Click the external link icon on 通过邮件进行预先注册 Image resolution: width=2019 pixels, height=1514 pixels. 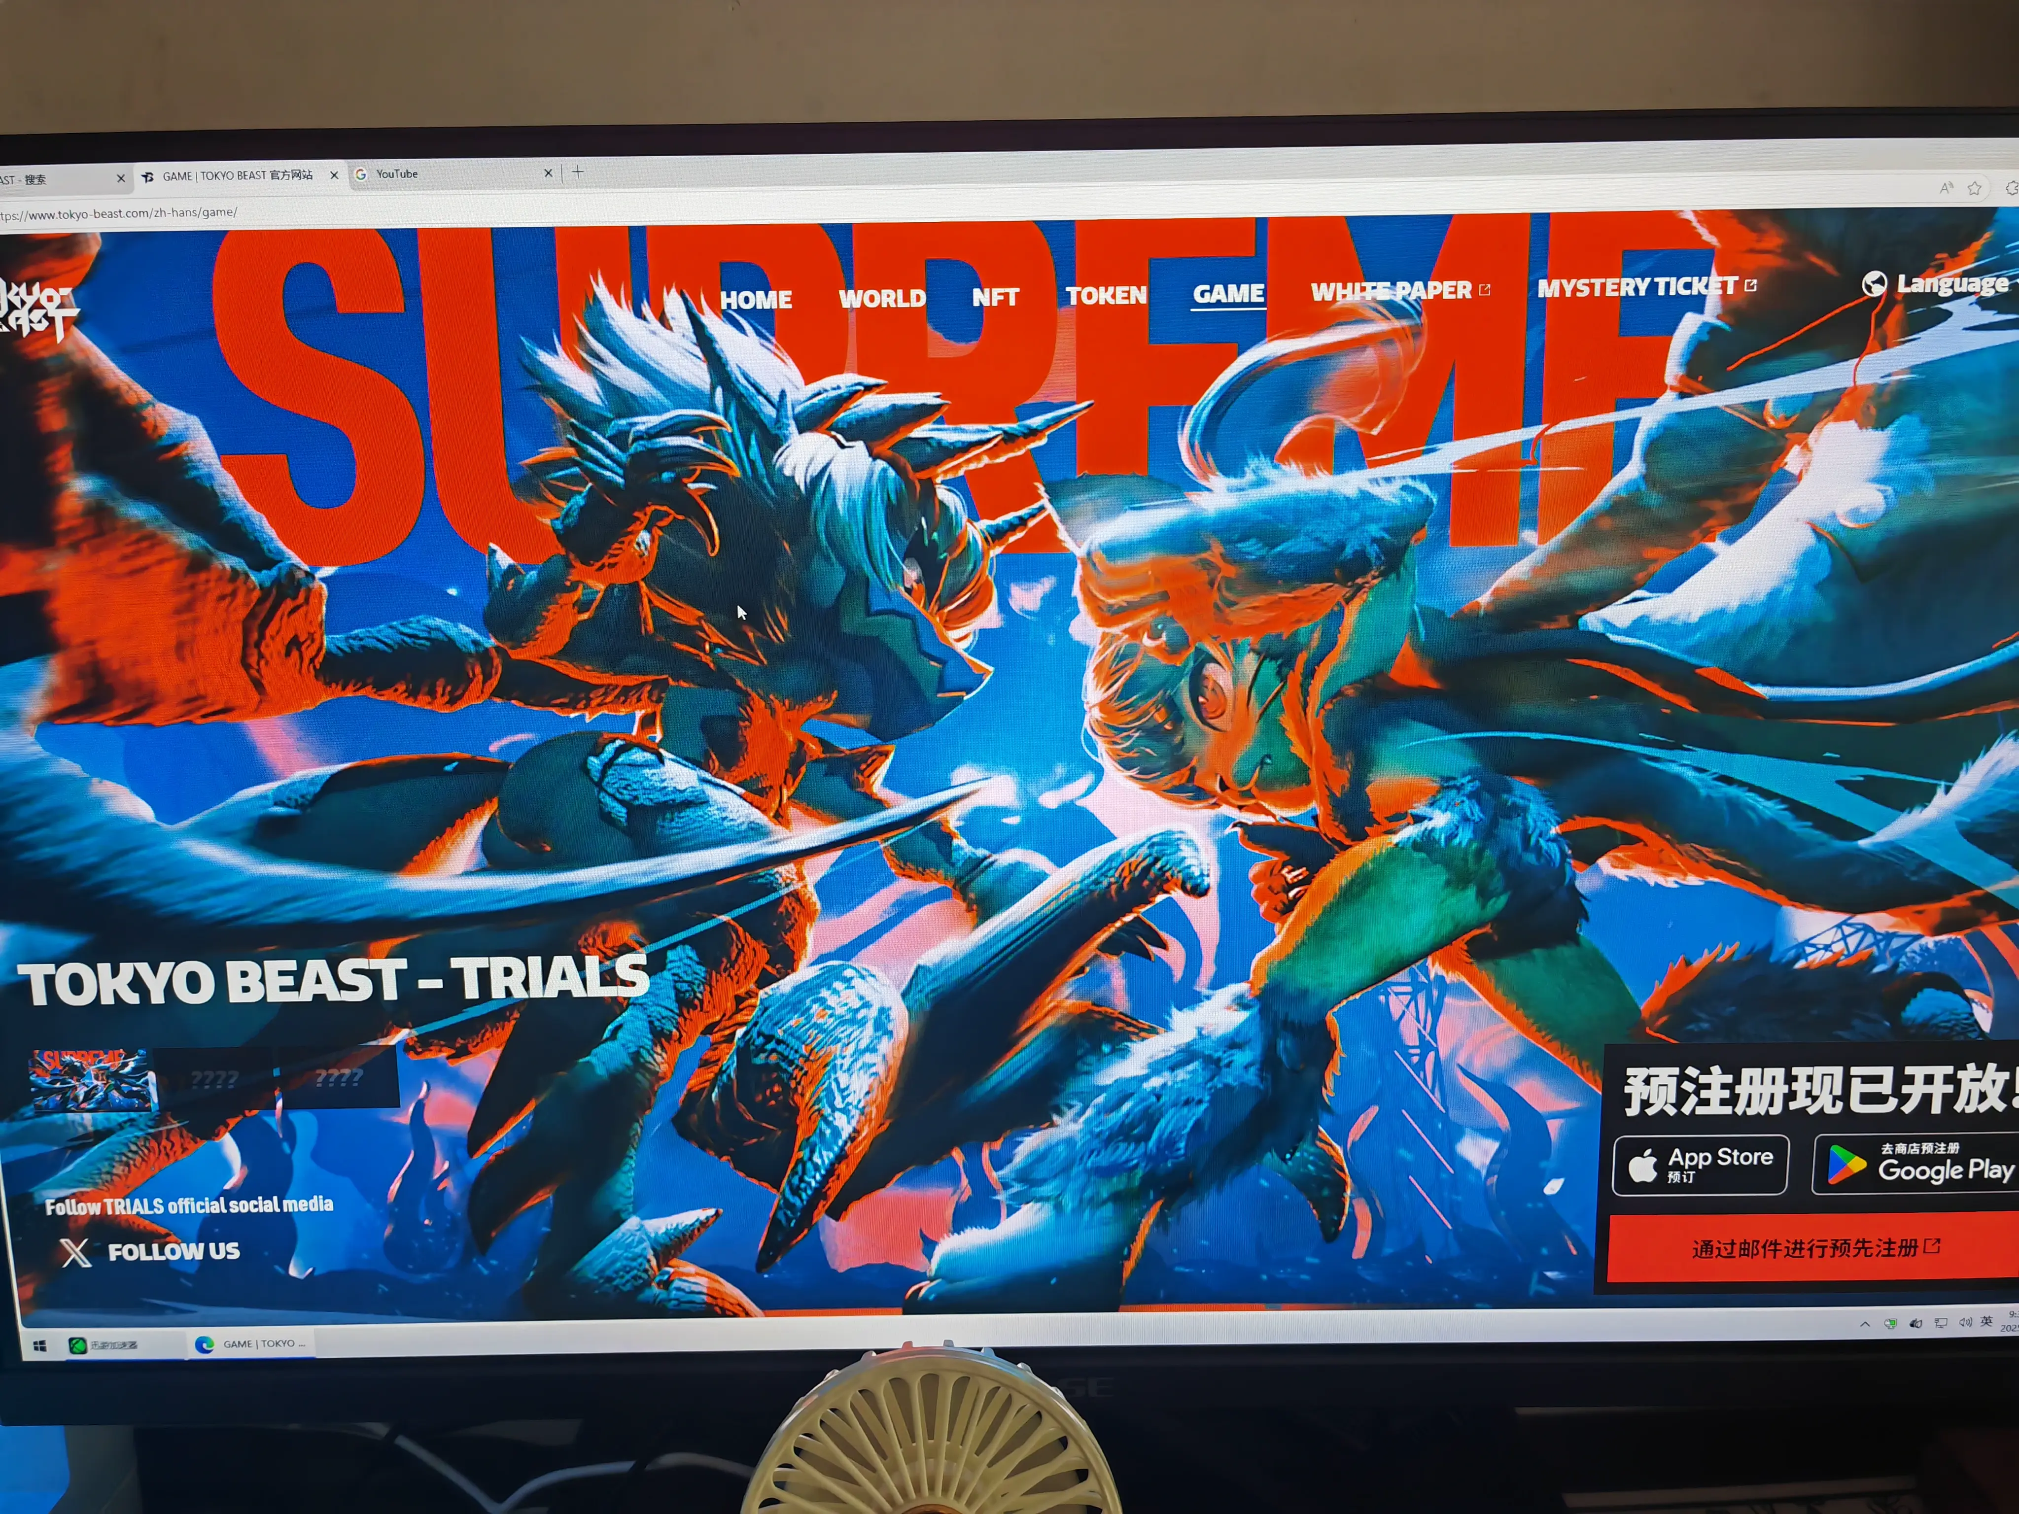point(1932,1246)
